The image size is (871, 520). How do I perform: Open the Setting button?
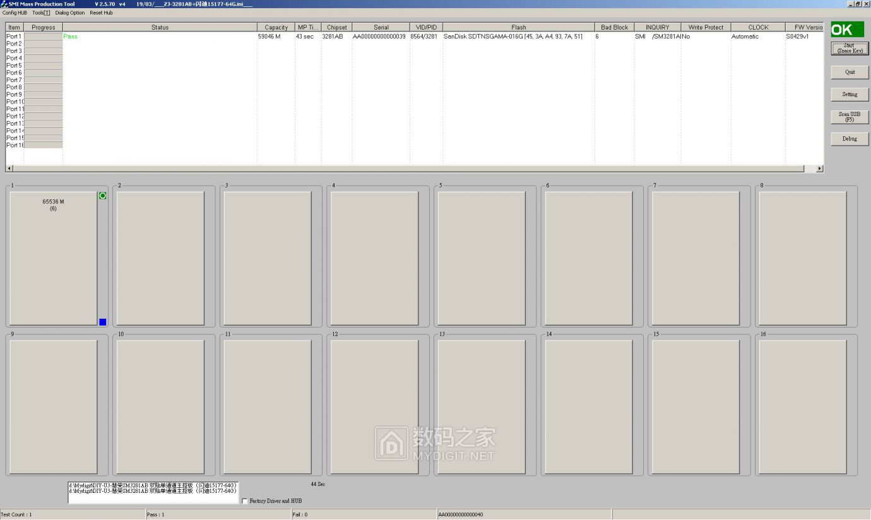point(850,95)
